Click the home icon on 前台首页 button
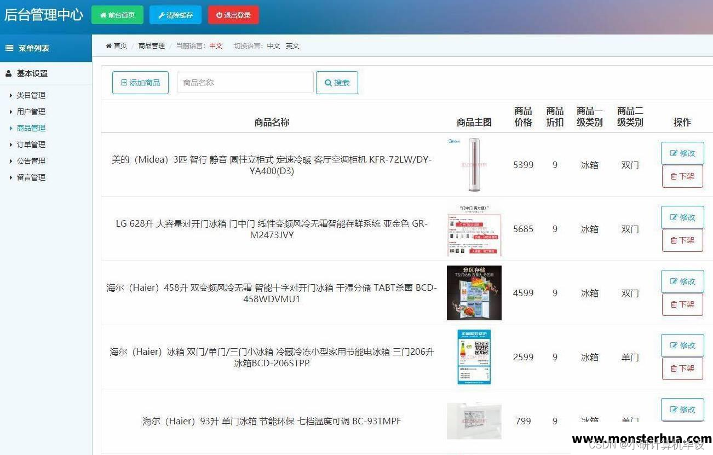 pos(104,15)
